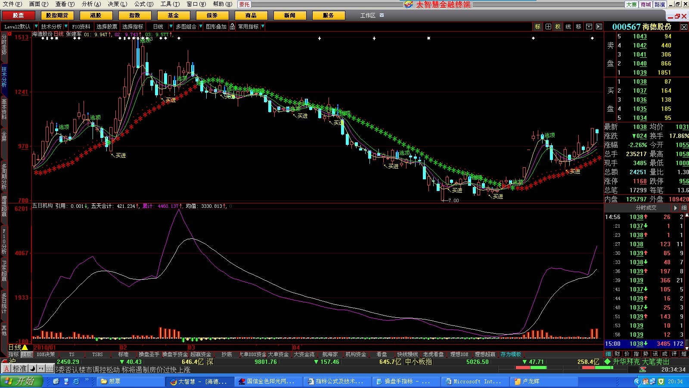Open the 工作区 workspace dropdown

click(382, 16)
